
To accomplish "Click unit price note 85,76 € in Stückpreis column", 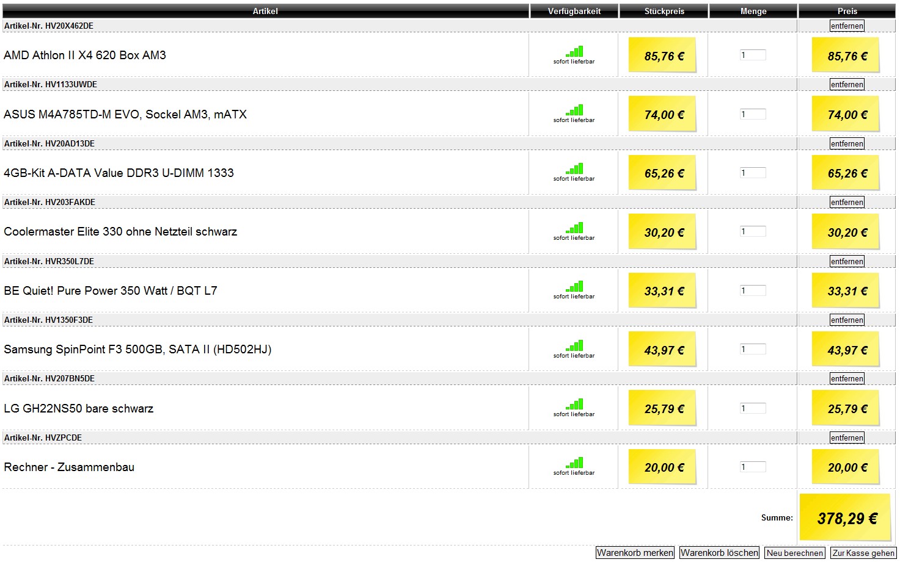I will pyautogui.click(x=663, y=55).
